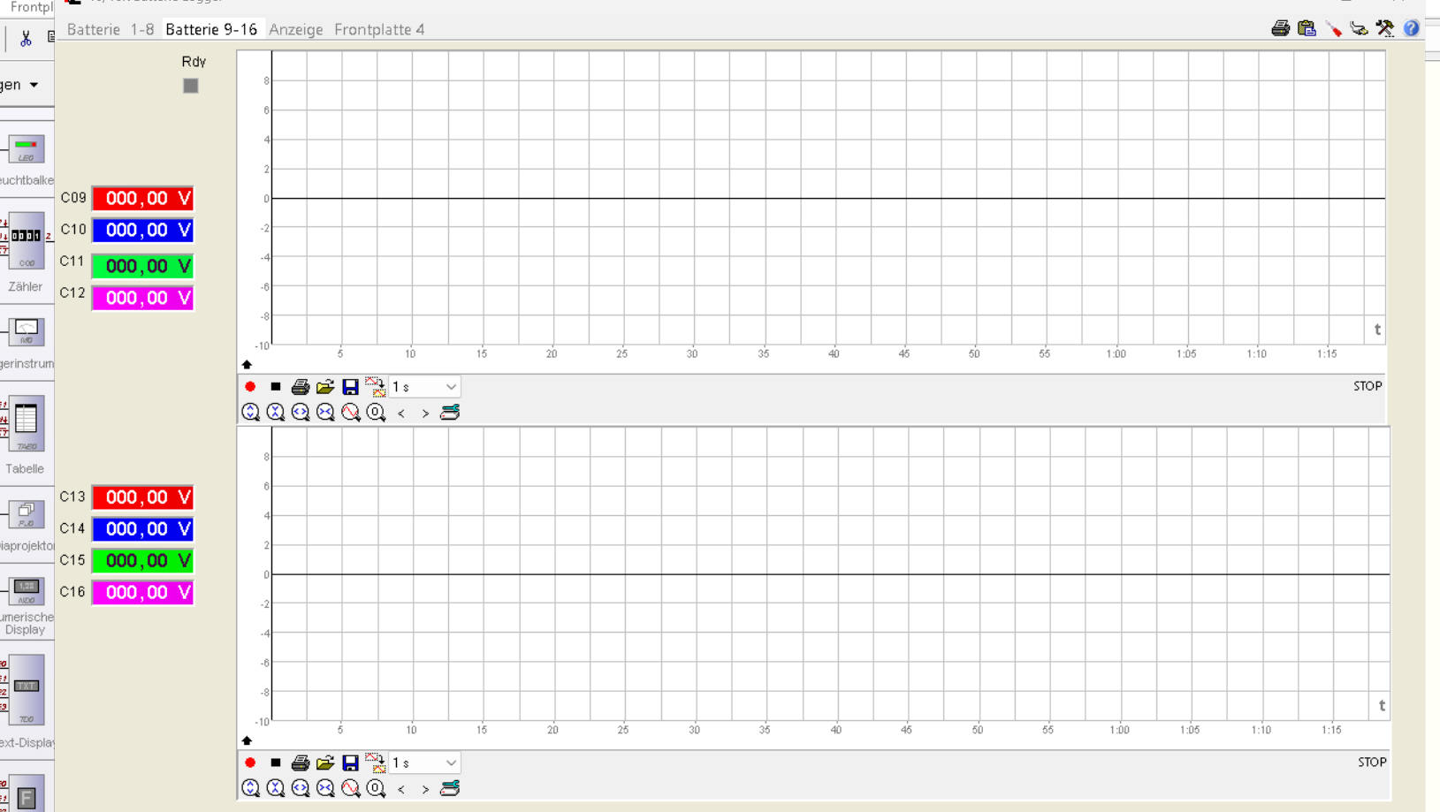The image size is (1440, 812).
Task: Open the Frontplatte 4 tab
Action: click(379, 29)
